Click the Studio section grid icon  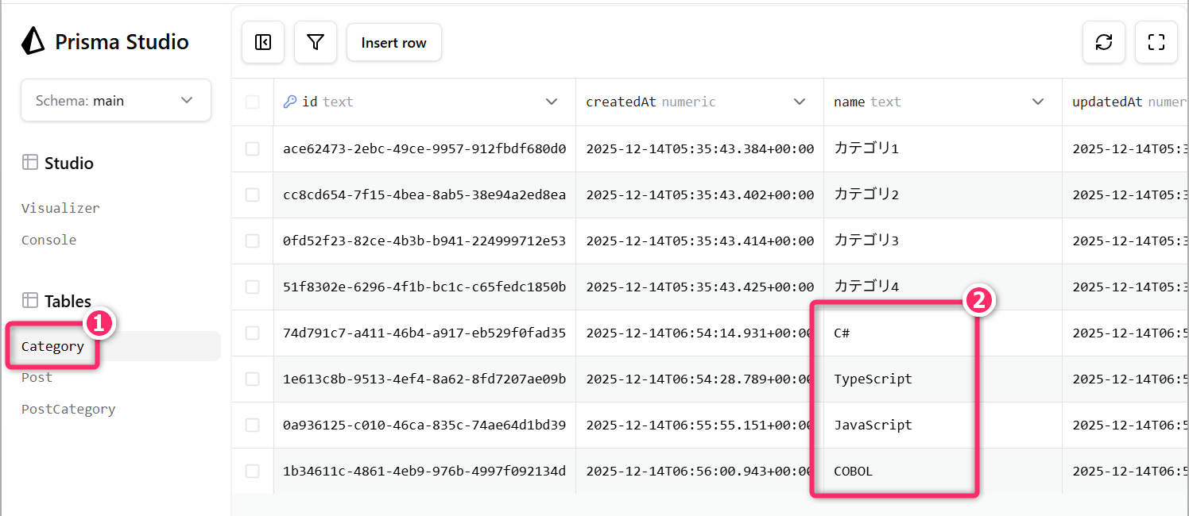pos(30,163)
